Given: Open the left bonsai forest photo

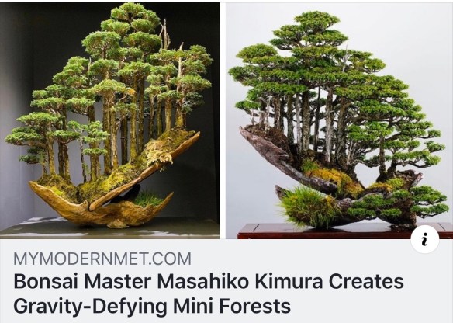Looking at the screenshot, I should [x=110, y=120].
